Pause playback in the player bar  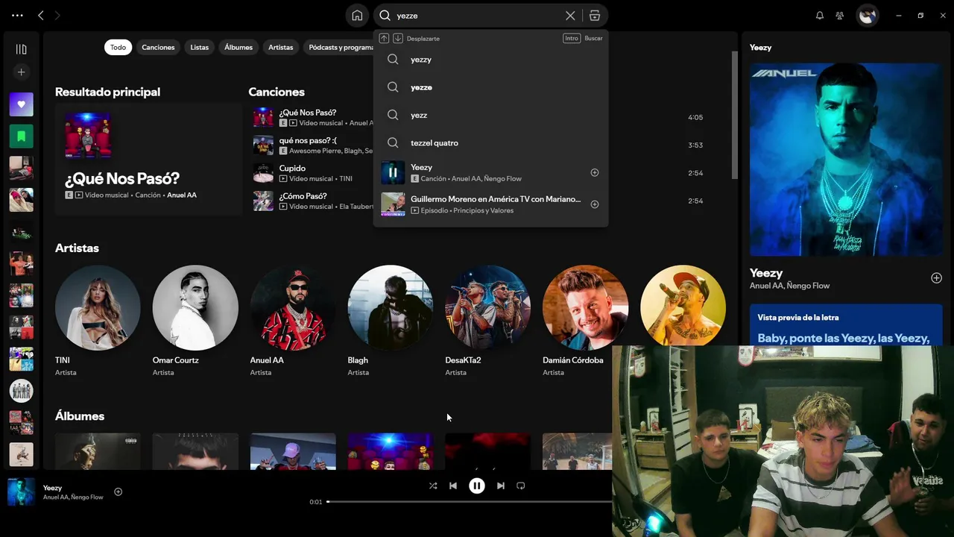pyautogui.click(x=477, y=486)
